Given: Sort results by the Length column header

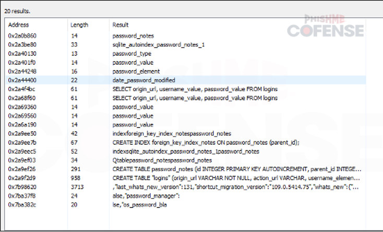Looking at the screenshot, I should click(79, 25).
